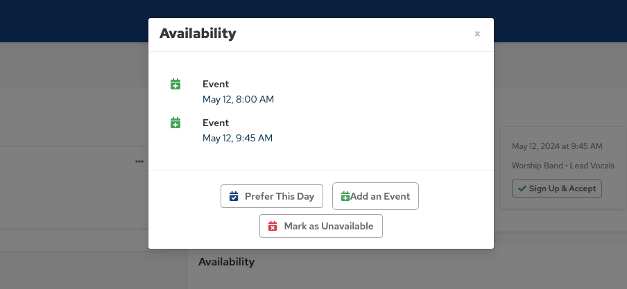Click the checkmark icon in Sign Up & Accept
627x289 pixels.
(x=520, y=189)
